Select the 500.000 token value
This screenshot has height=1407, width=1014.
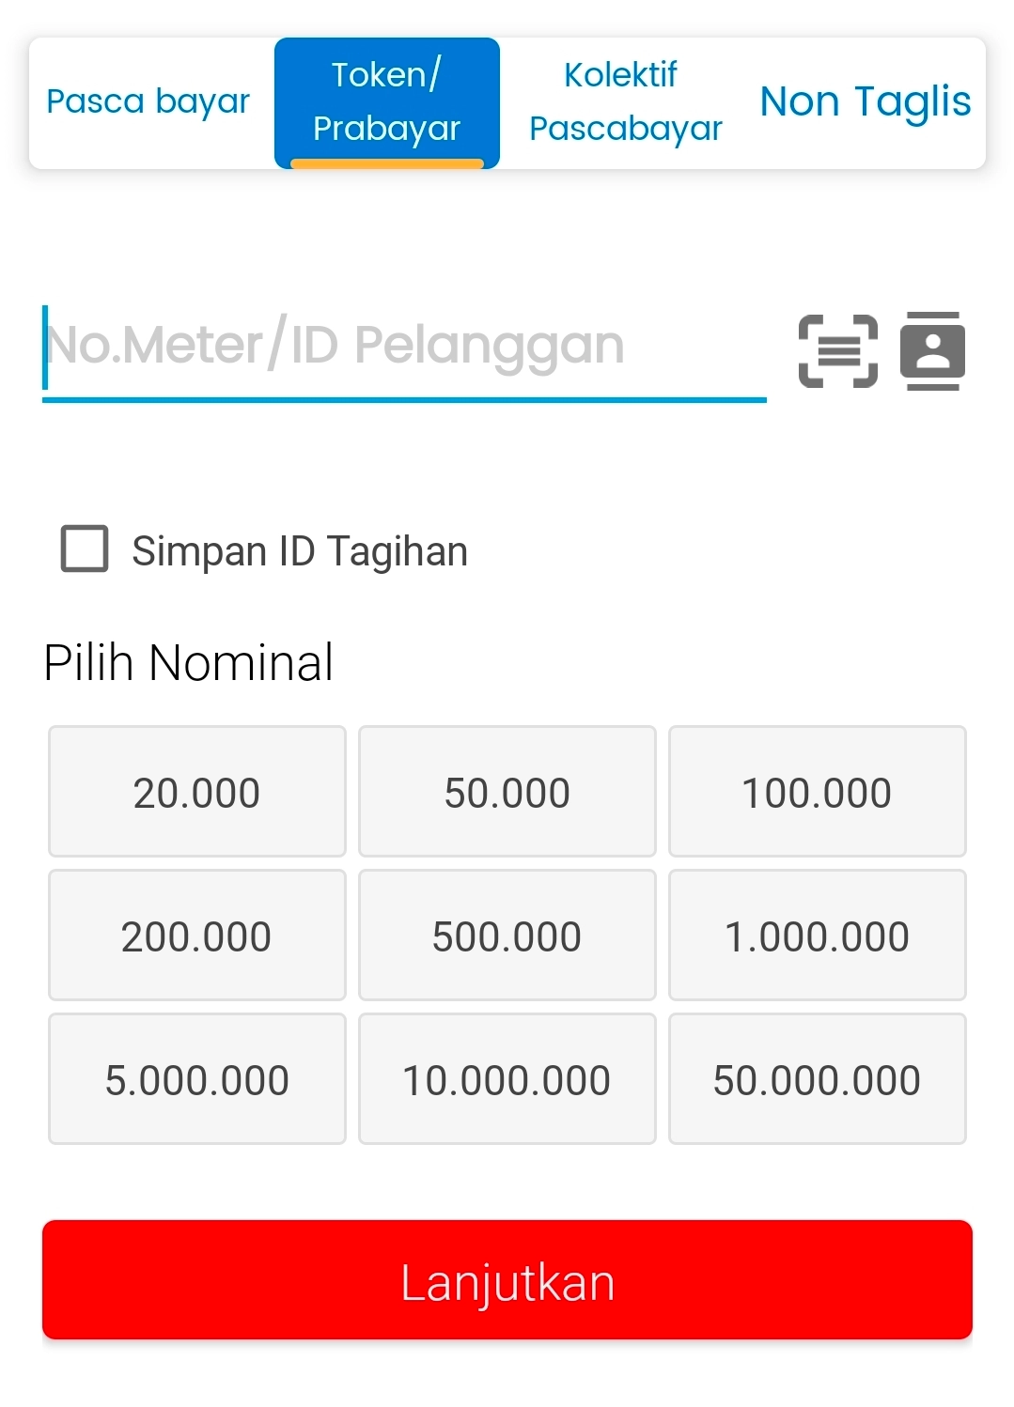point(507,935)
